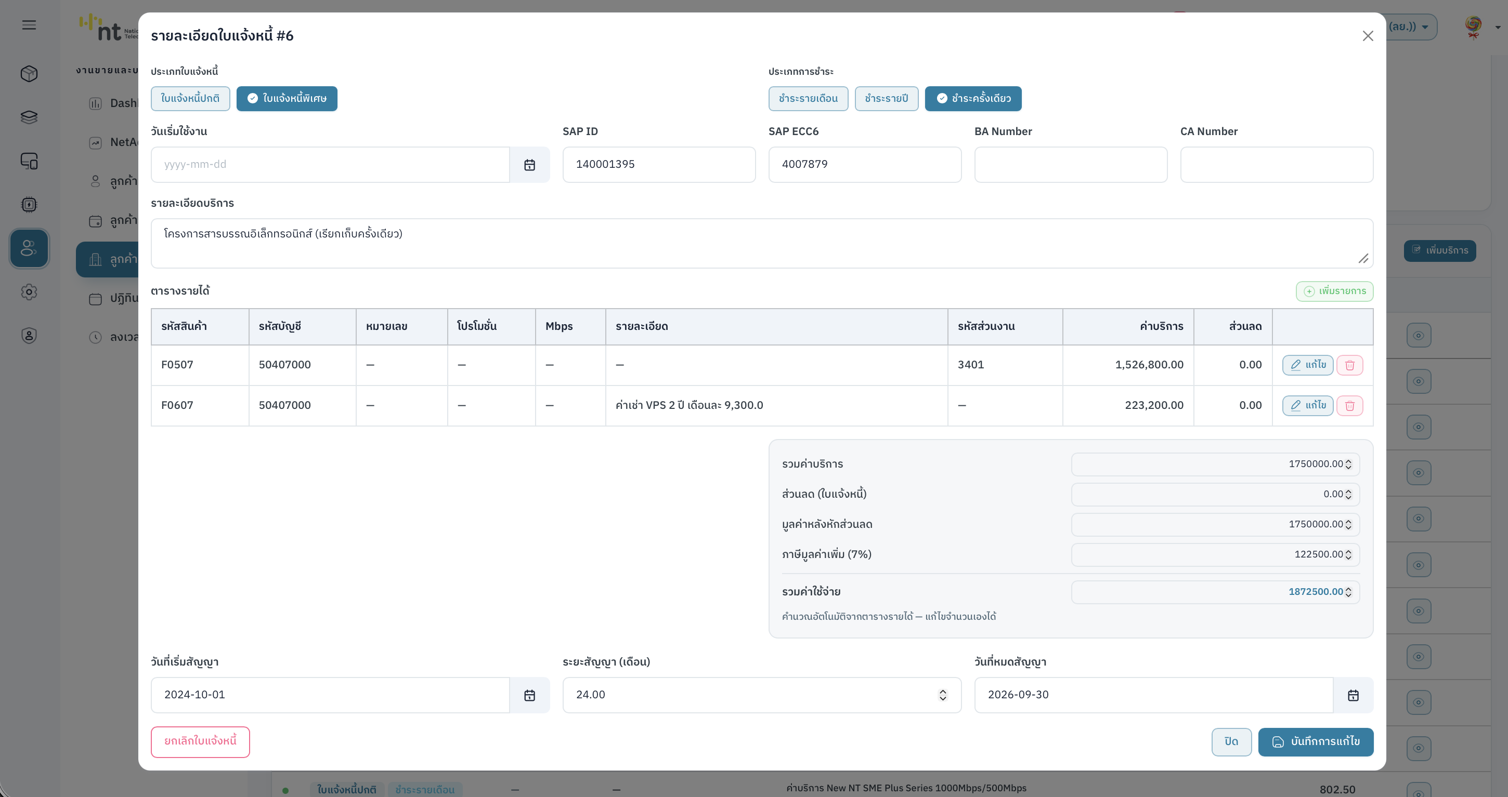Click the user avatar in top right
1508x797 pixels.
1473,27
